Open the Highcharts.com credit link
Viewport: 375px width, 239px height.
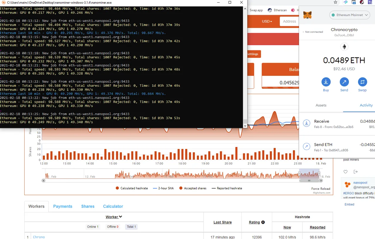(321, 193)
